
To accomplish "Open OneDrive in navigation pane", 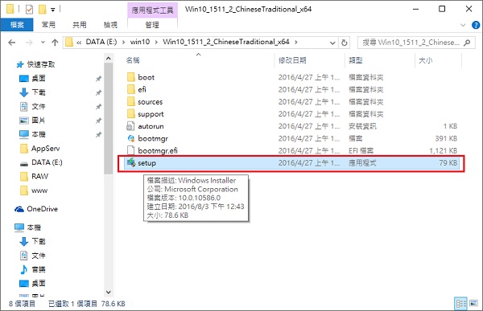I will [x=36, y=209].
